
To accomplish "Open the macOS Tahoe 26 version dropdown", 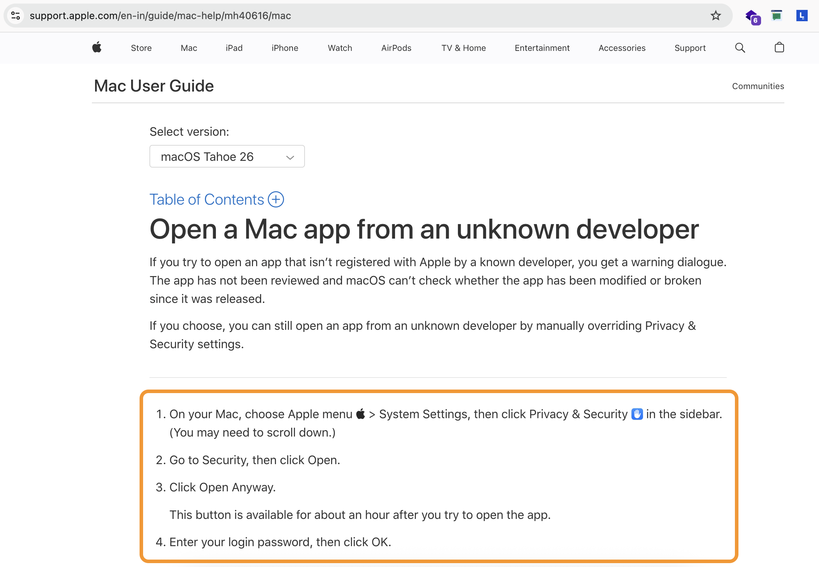I will 227,156.
